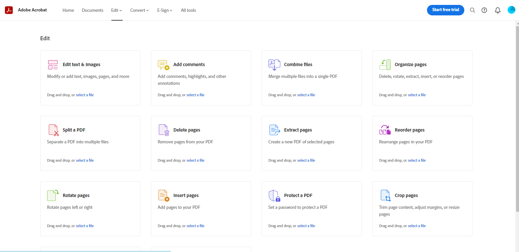Click the Protect a PDF shield icon

[x=274, y=196]
